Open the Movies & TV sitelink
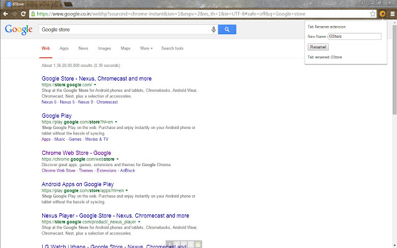Screen dimensions: 397x248 [97, 139]
